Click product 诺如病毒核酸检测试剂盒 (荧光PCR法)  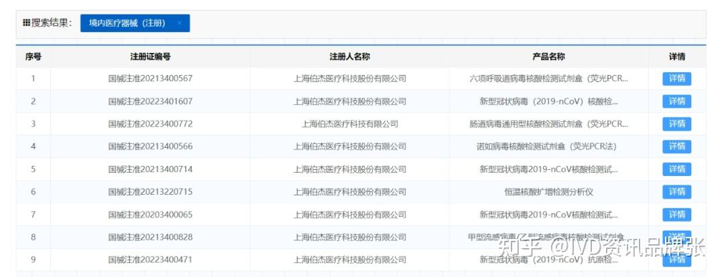[x=548, y=147]
